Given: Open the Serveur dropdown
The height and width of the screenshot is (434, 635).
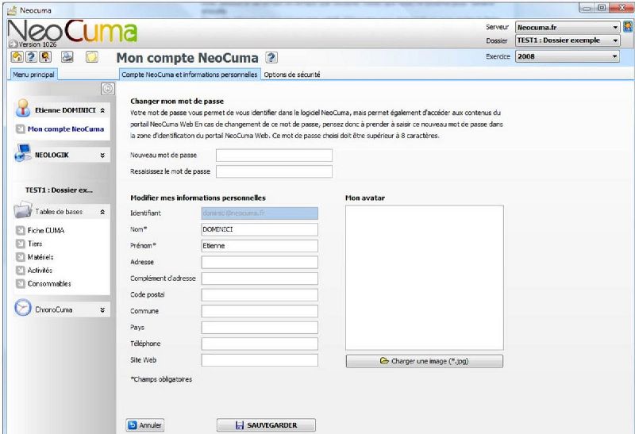Looking at the screenshot, I should 568,27.
